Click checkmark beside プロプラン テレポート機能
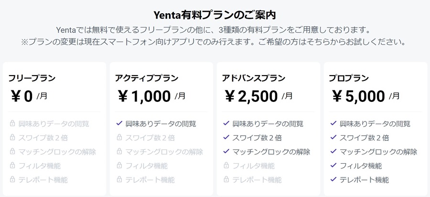Viewport: 430px width, 197px height. 333,179
